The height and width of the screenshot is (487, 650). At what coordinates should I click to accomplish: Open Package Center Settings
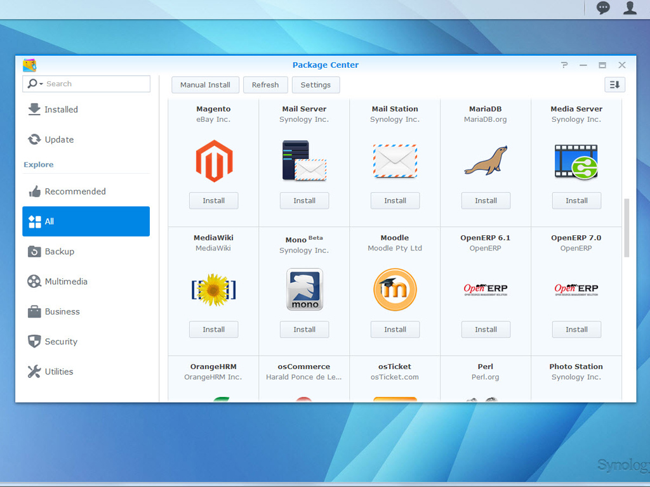coord(316,85)
